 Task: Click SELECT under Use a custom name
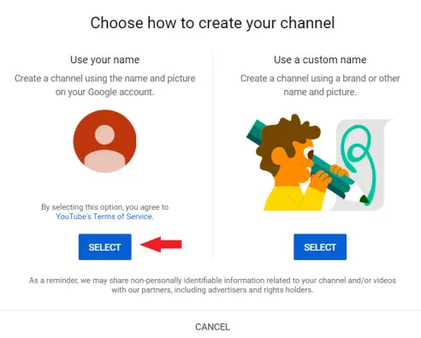pos(320,247)
